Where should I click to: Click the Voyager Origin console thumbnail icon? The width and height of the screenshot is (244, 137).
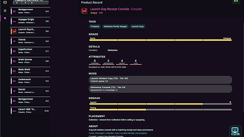tap(14, 21)
